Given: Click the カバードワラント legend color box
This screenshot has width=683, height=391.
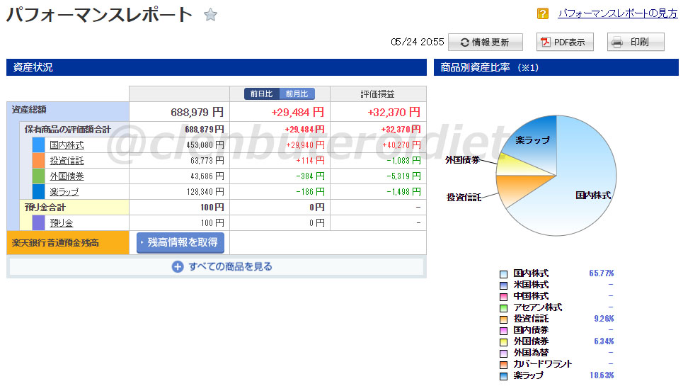Looking at the screenshot, I should click(x=503, y=365).
